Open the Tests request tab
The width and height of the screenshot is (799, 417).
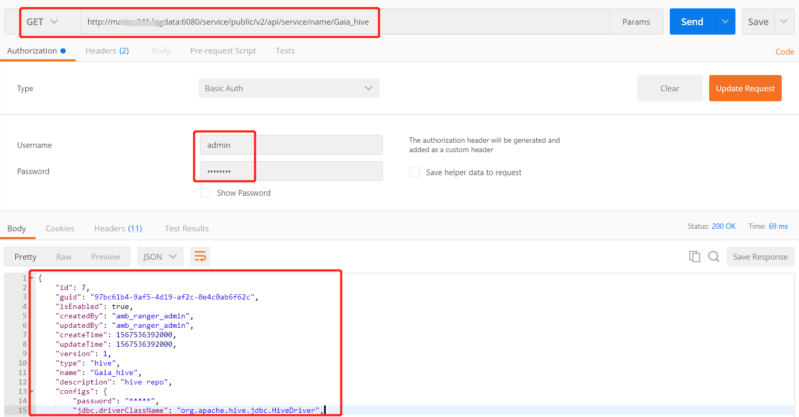coord(285,51)
